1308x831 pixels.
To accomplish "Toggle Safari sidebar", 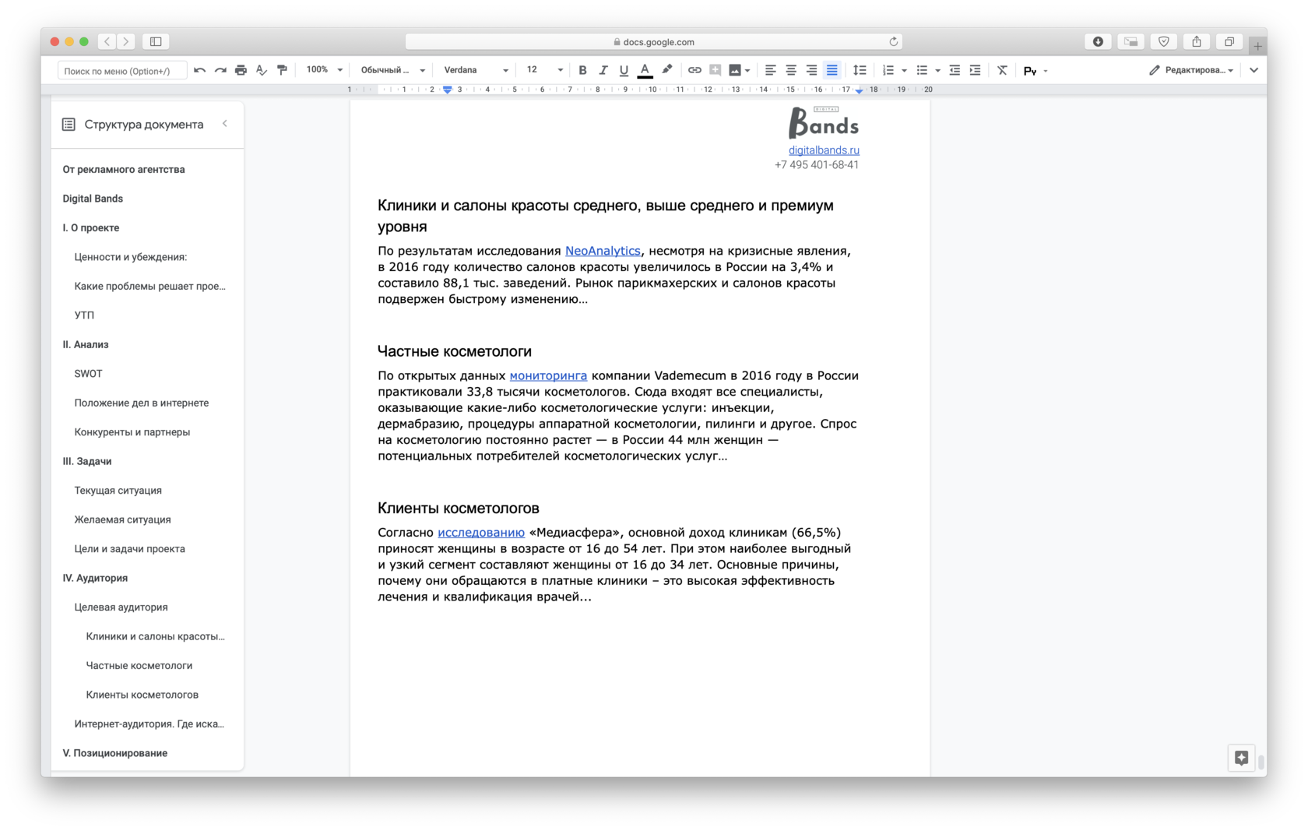I will (x=156, y=41).
